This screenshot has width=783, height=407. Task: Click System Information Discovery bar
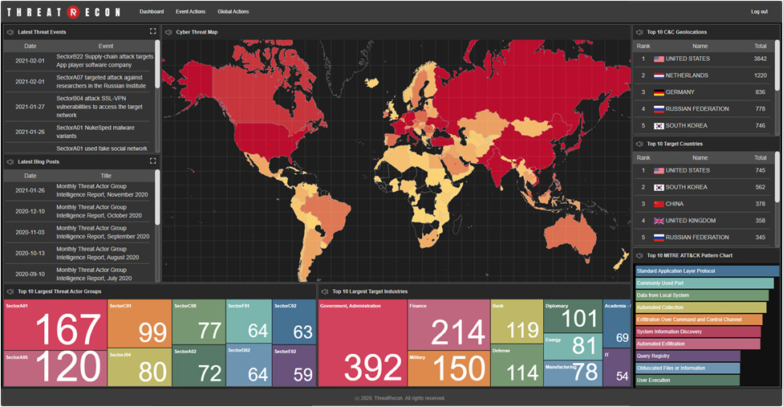coord(698,332)
